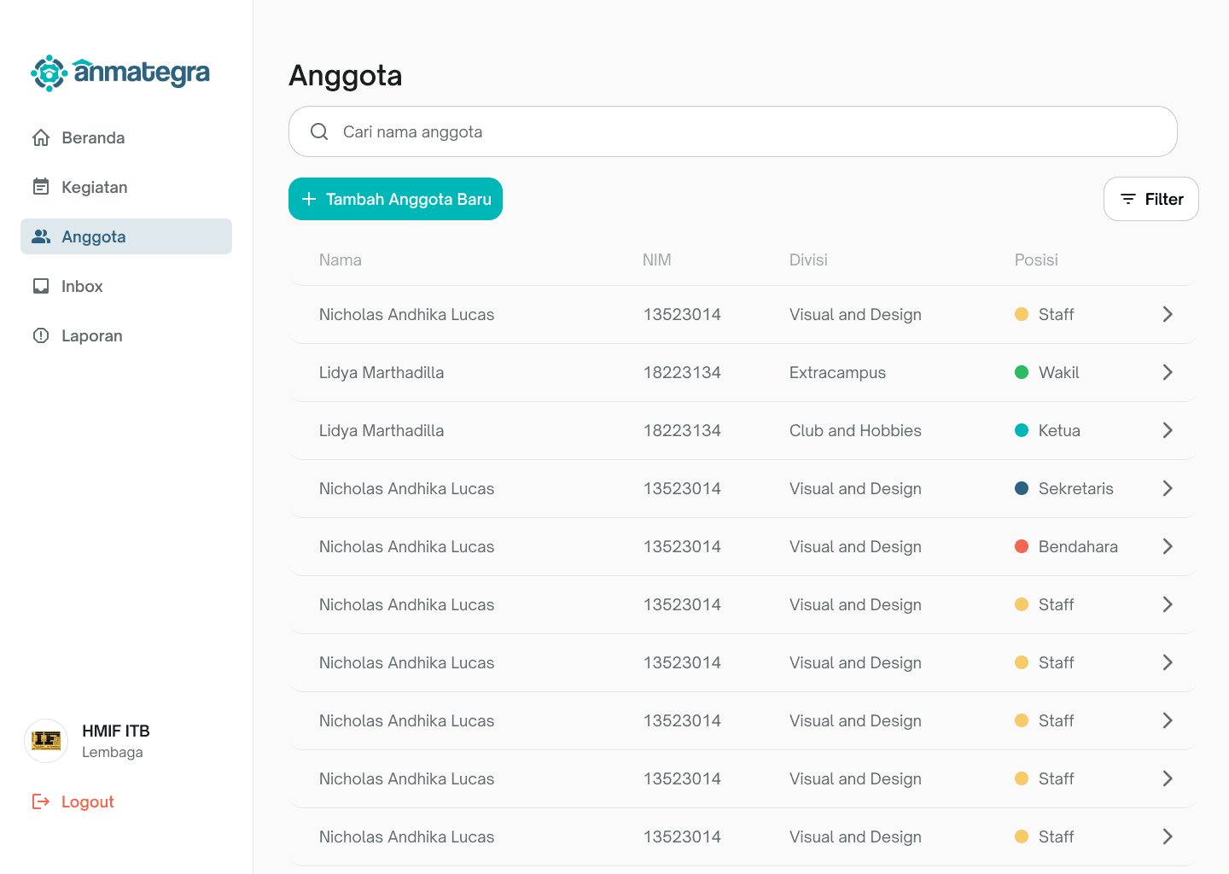Open Laporan via the alert icon
Viewport: 1229px width, 874px height.
tap(41, 335)
